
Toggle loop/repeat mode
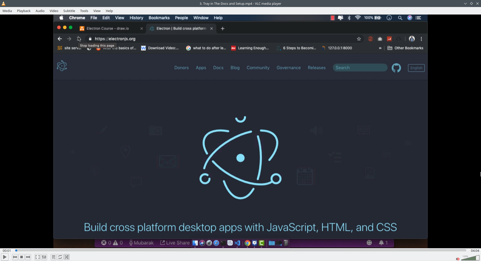coord(60,257)
